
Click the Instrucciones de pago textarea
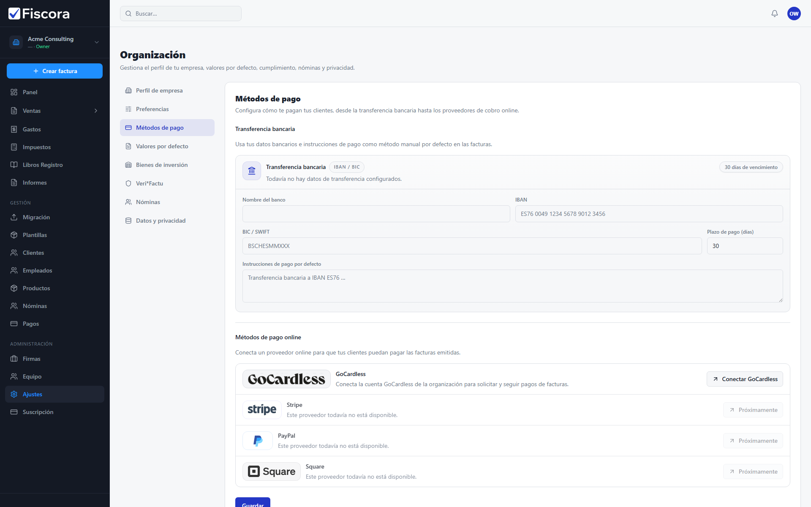click(512, 286)
